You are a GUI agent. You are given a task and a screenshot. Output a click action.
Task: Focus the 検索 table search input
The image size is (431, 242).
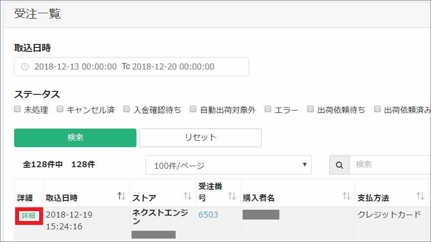(390, 165)
